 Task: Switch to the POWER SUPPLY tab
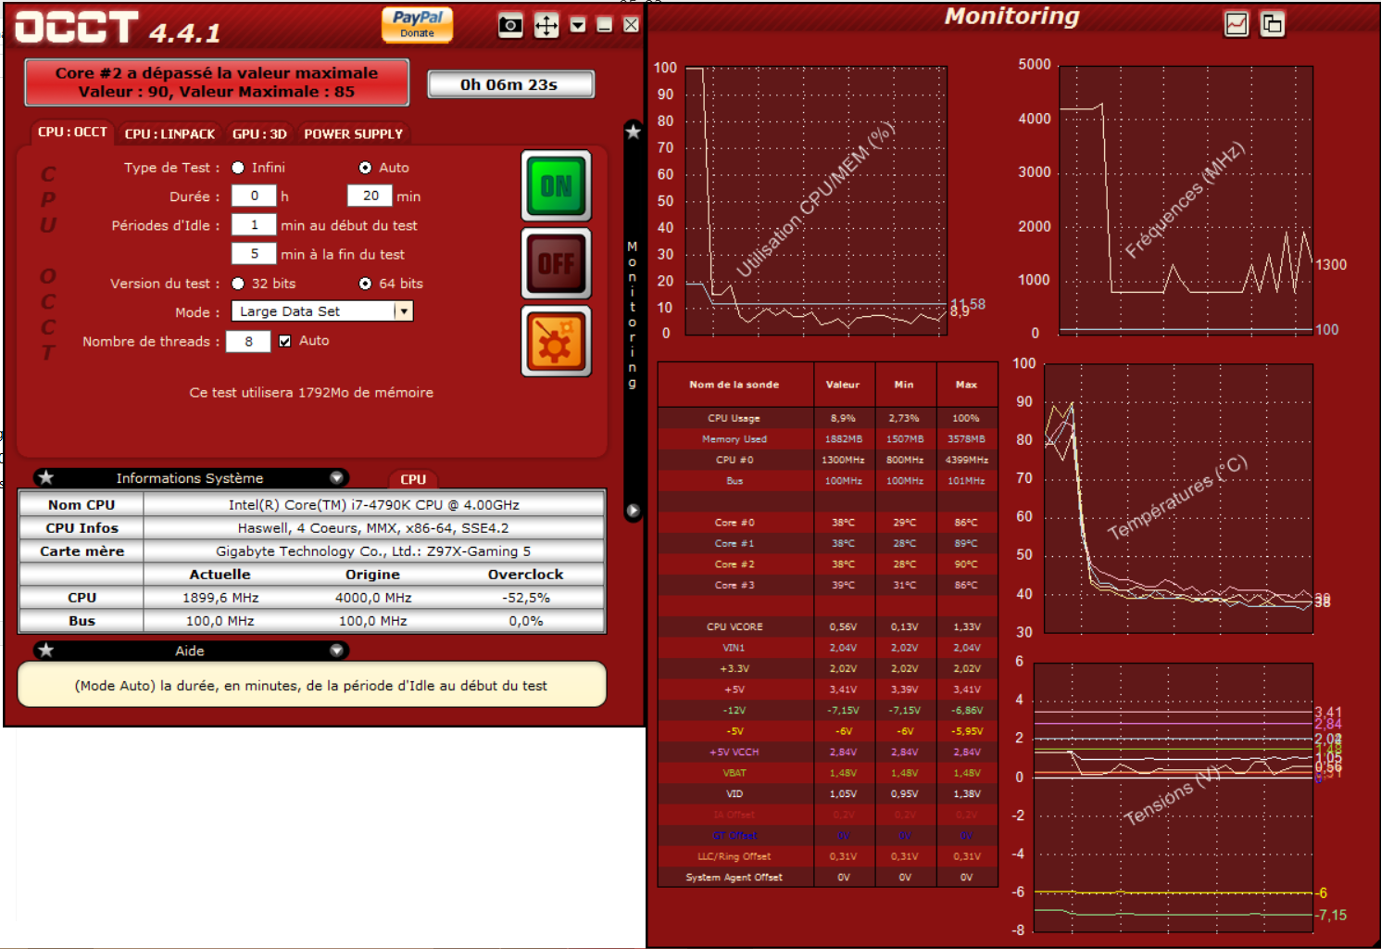pos(353,134)
